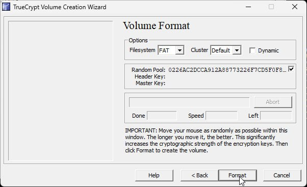307x187 pixels.
Task: Go back with the < Back button
Action: (199, 175)
